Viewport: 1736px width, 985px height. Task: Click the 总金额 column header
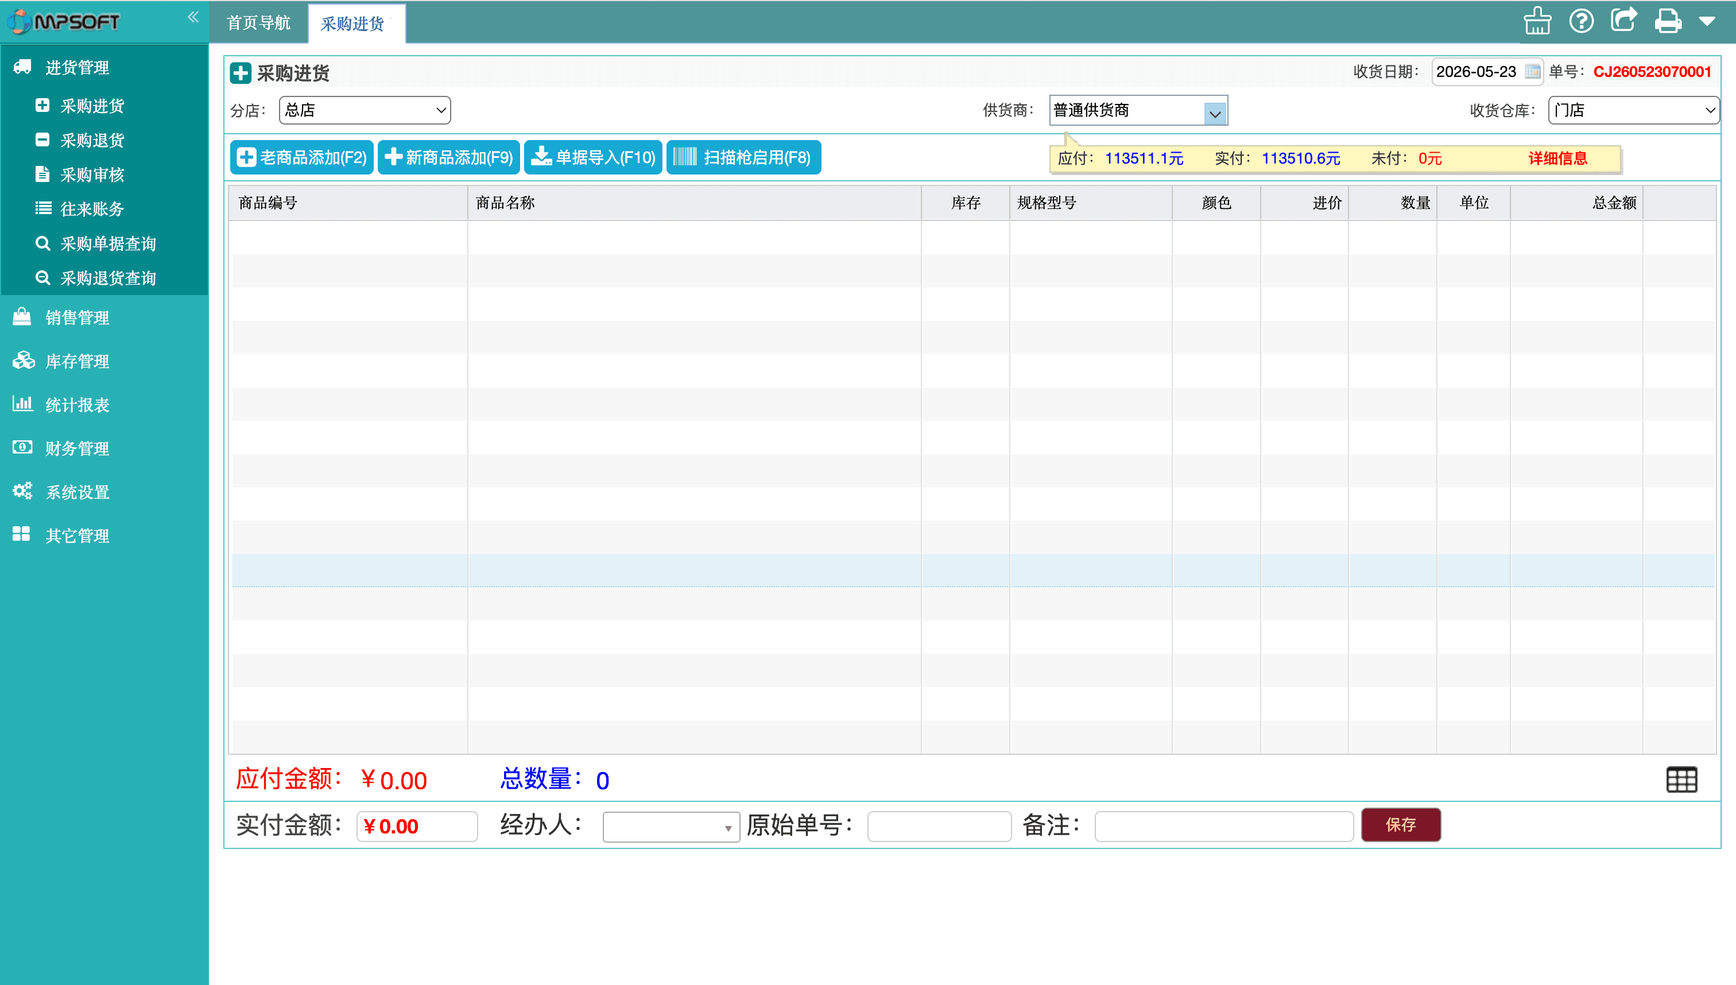click(1576, 203)
